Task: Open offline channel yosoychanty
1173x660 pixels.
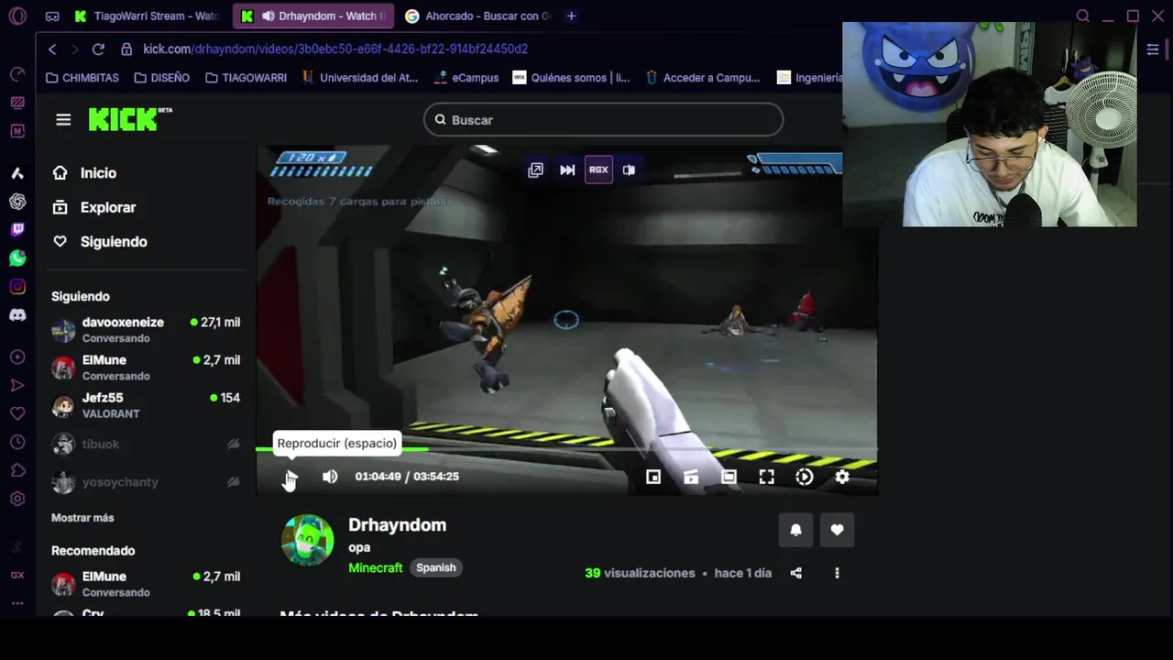Action: pyautogui.click(x=147, y=482)
